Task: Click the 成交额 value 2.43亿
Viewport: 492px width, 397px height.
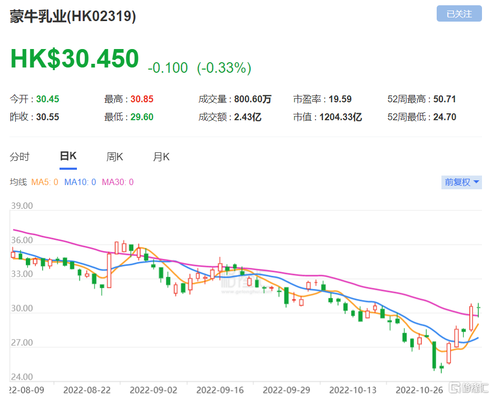Action: (248, 117)
